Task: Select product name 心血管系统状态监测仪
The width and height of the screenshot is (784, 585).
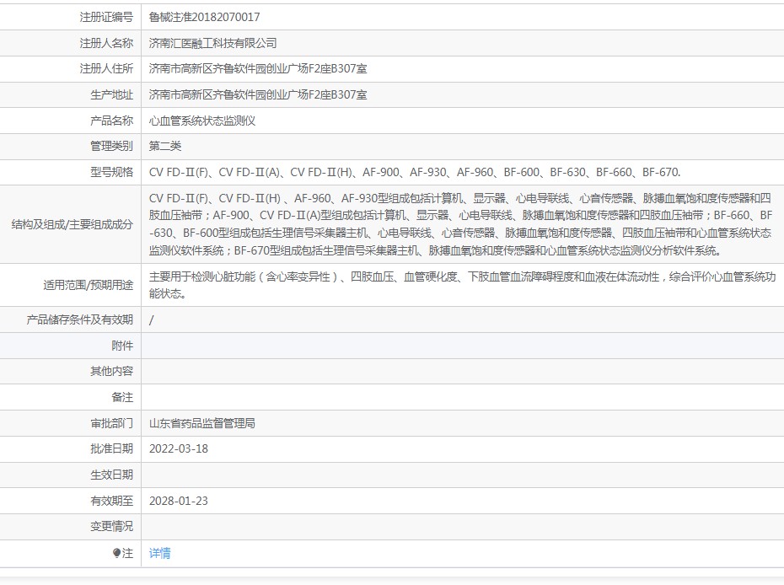Action: pos(202,121)
